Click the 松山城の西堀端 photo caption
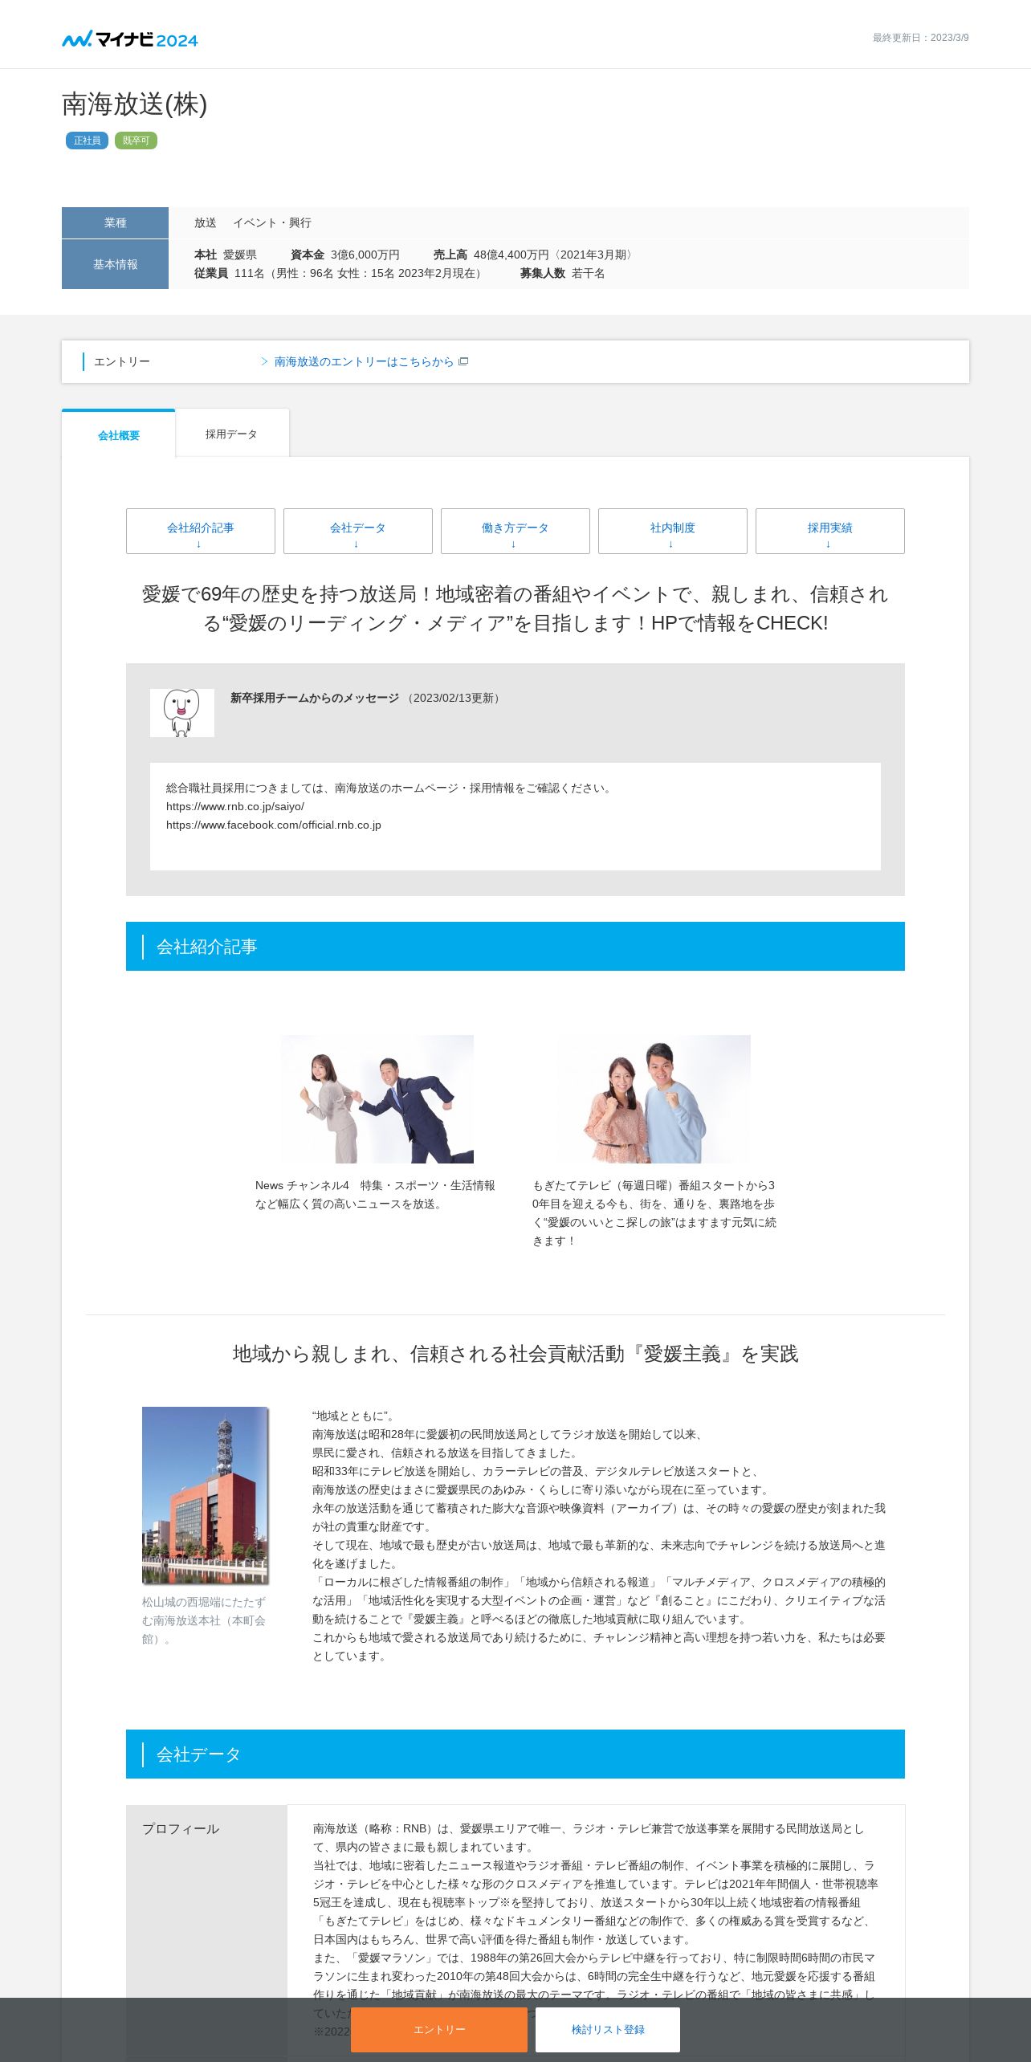This screenshot has height=2062, width=1031. tap(204, 1620)
